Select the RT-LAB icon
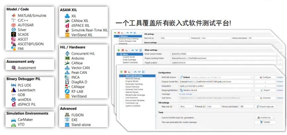This screenshot has width=287, height=135. tap(67, 92)
